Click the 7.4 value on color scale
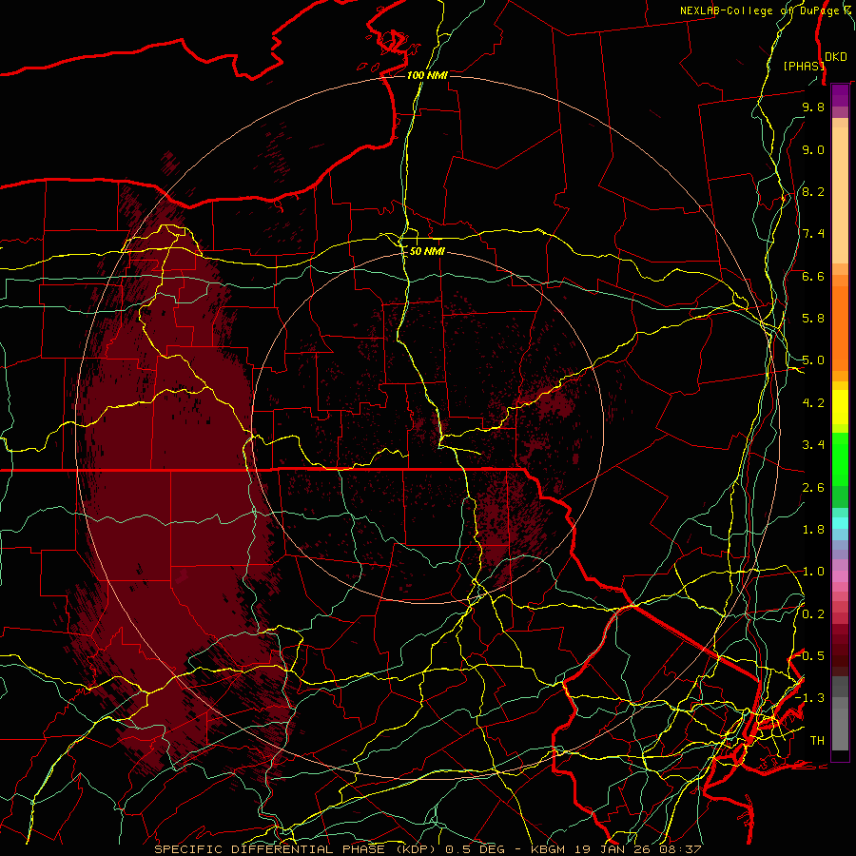Viewport: 856px width, 856px height. point(813,234)
